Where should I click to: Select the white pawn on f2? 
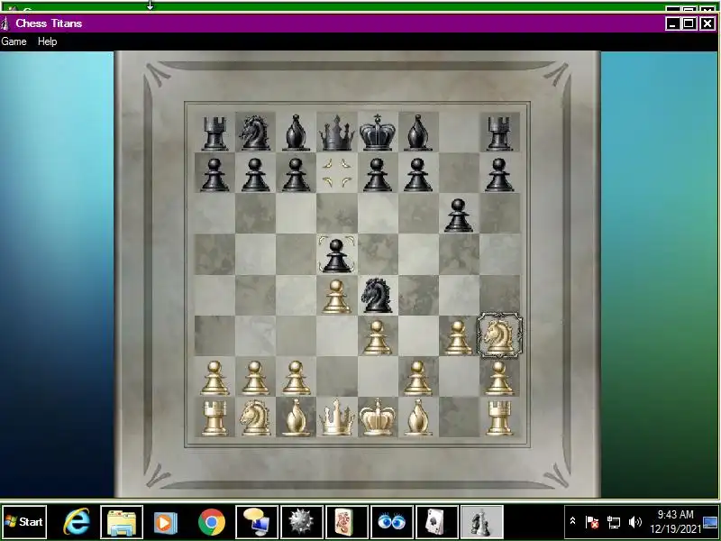click(417, 378)
